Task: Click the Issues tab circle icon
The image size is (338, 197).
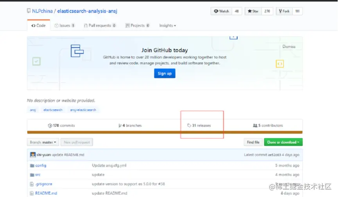Action: [x=57, y=25]
